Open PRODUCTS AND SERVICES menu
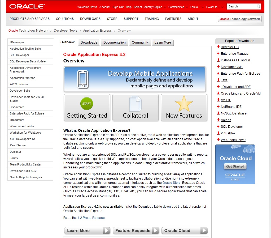Viewport: 271px width, 238px height. click(29, 19)
